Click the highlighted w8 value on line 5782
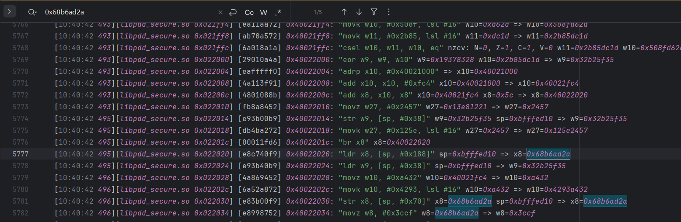 pyautogui.click(x=456, y=213)
